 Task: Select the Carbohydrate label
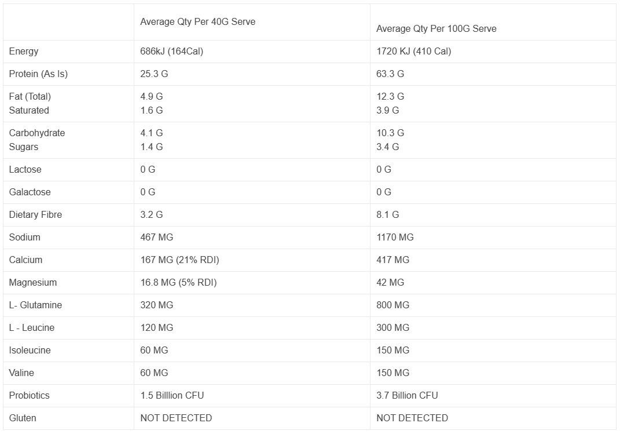point(37,133)
